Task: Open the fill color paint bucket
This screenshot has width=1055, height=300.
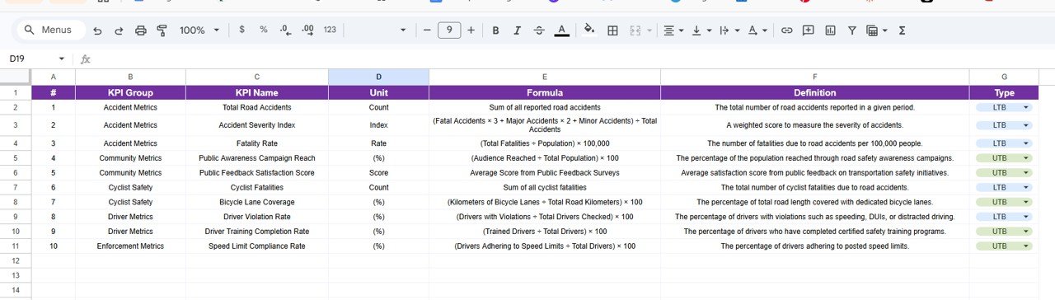Action: coord(589,30)
